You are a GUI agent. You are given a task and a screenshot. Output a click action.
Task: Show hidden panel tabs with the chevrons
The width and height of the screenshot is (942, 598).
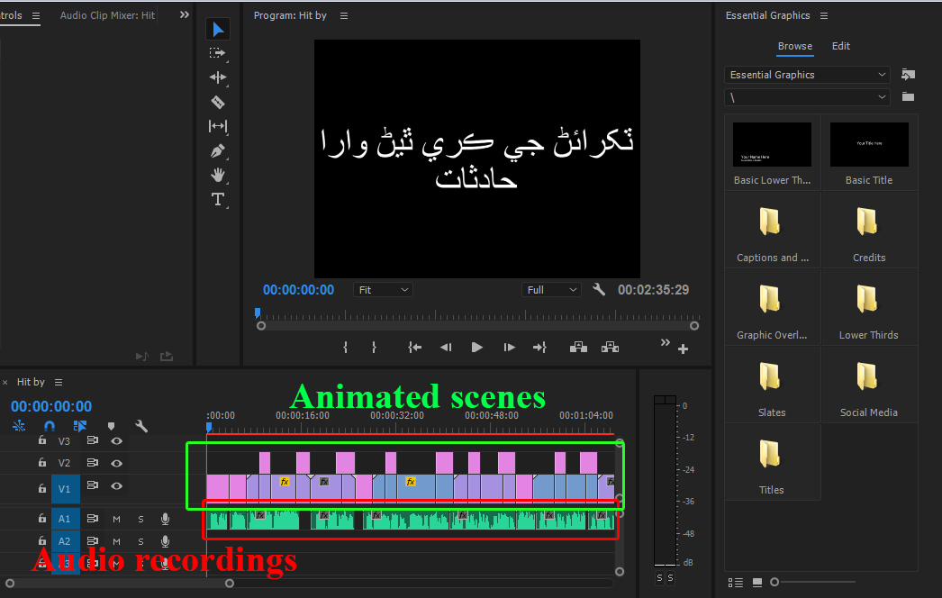[185, 14]
